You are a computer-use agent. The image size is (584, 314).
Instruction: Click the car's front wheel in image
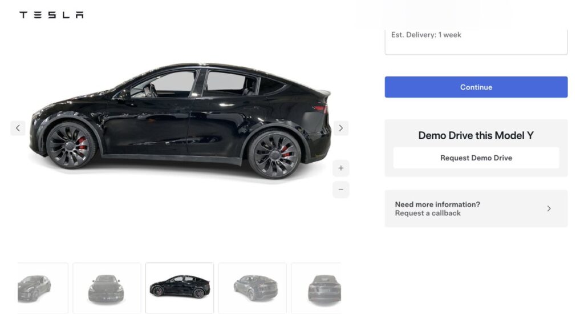70,144
